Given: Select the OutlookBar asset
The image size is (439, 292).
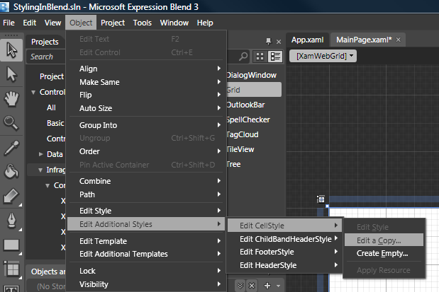Looking at the screenshot, I should click(x=245, y=105).
